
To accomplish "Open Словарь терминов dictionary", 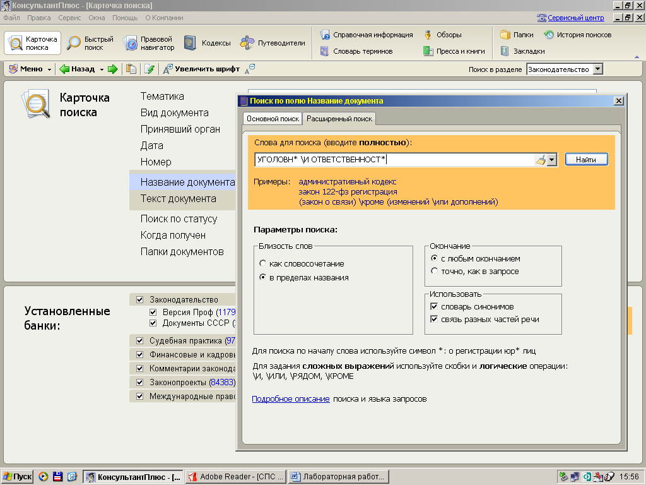I will point(356,51).
